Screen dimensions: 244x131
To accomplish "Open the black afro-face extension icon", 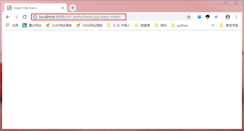I will pos(208,17).
